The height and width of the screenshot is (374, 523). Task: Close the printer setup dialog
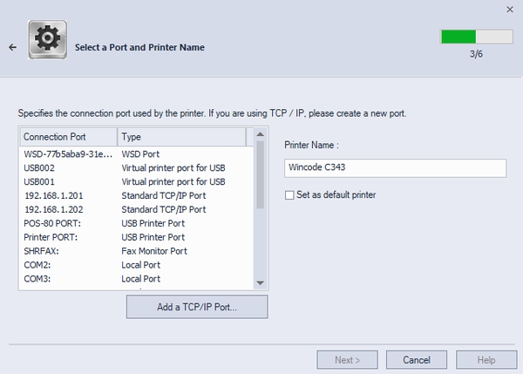pos(509,9)
